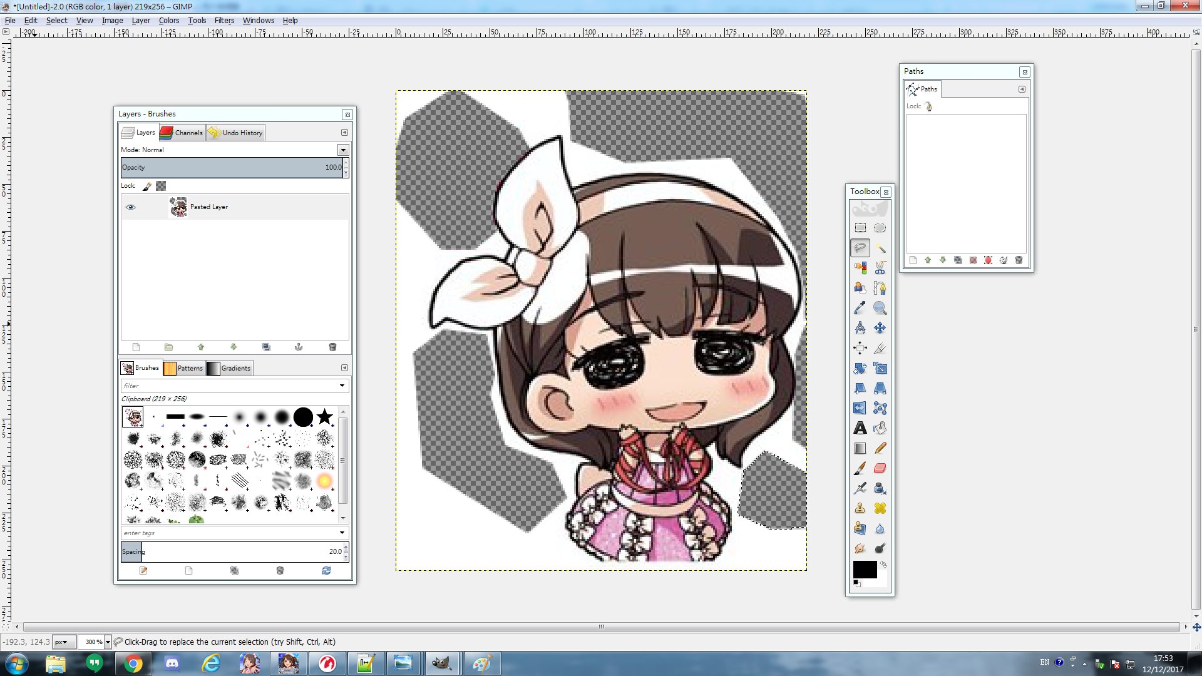Toggle the Lock icon in Paths panel

point(929,106)
